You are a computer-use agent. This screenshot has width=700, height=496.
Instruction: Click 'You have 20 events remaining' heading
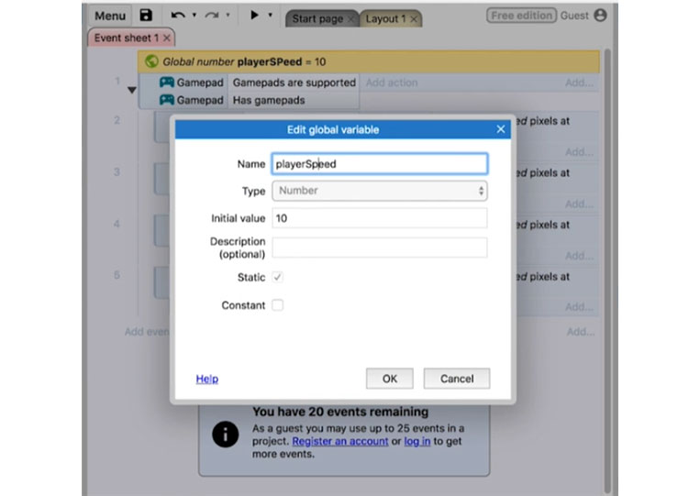(340, 412)
